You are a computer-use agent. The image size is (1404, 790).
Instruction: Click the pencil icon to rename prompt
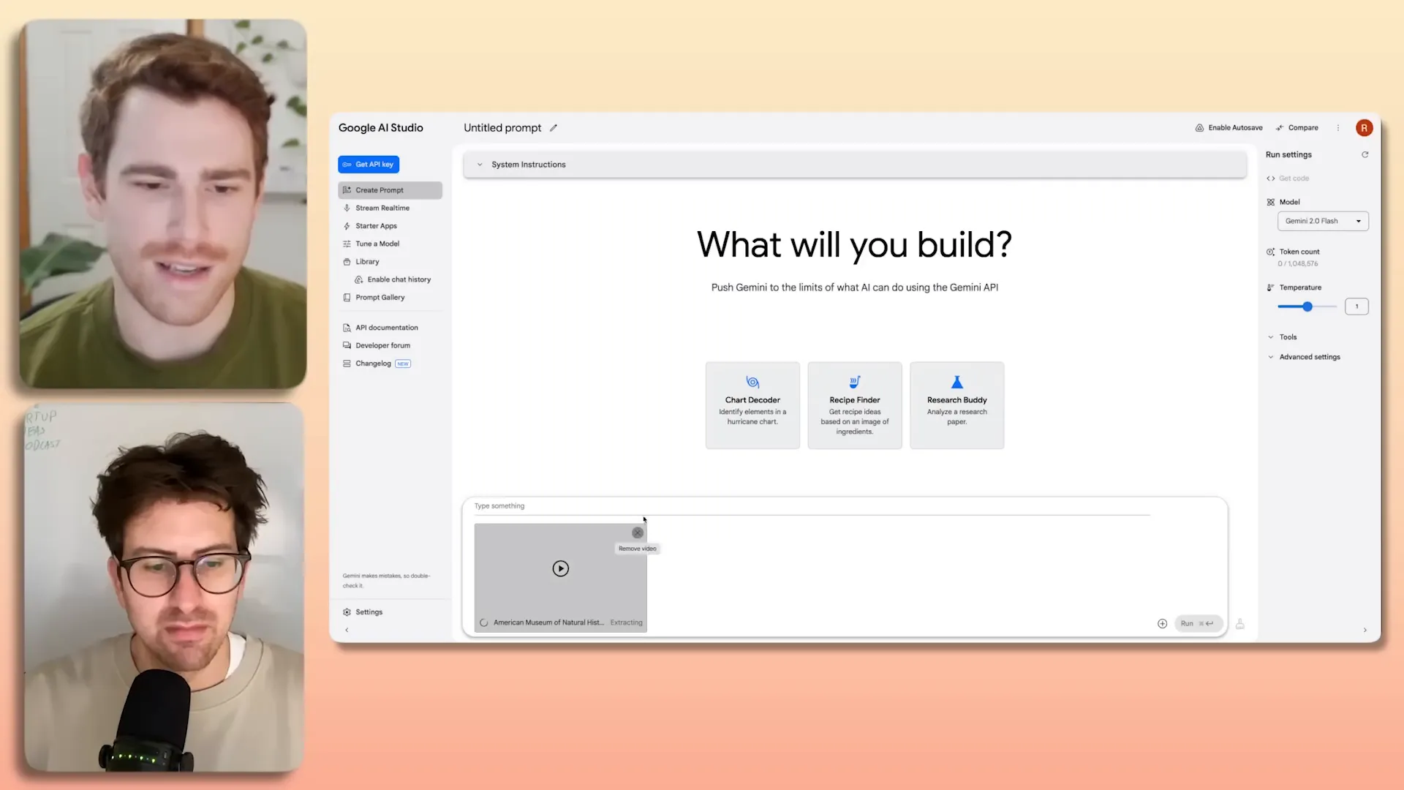pyautogui.click(x=554, y=128)
